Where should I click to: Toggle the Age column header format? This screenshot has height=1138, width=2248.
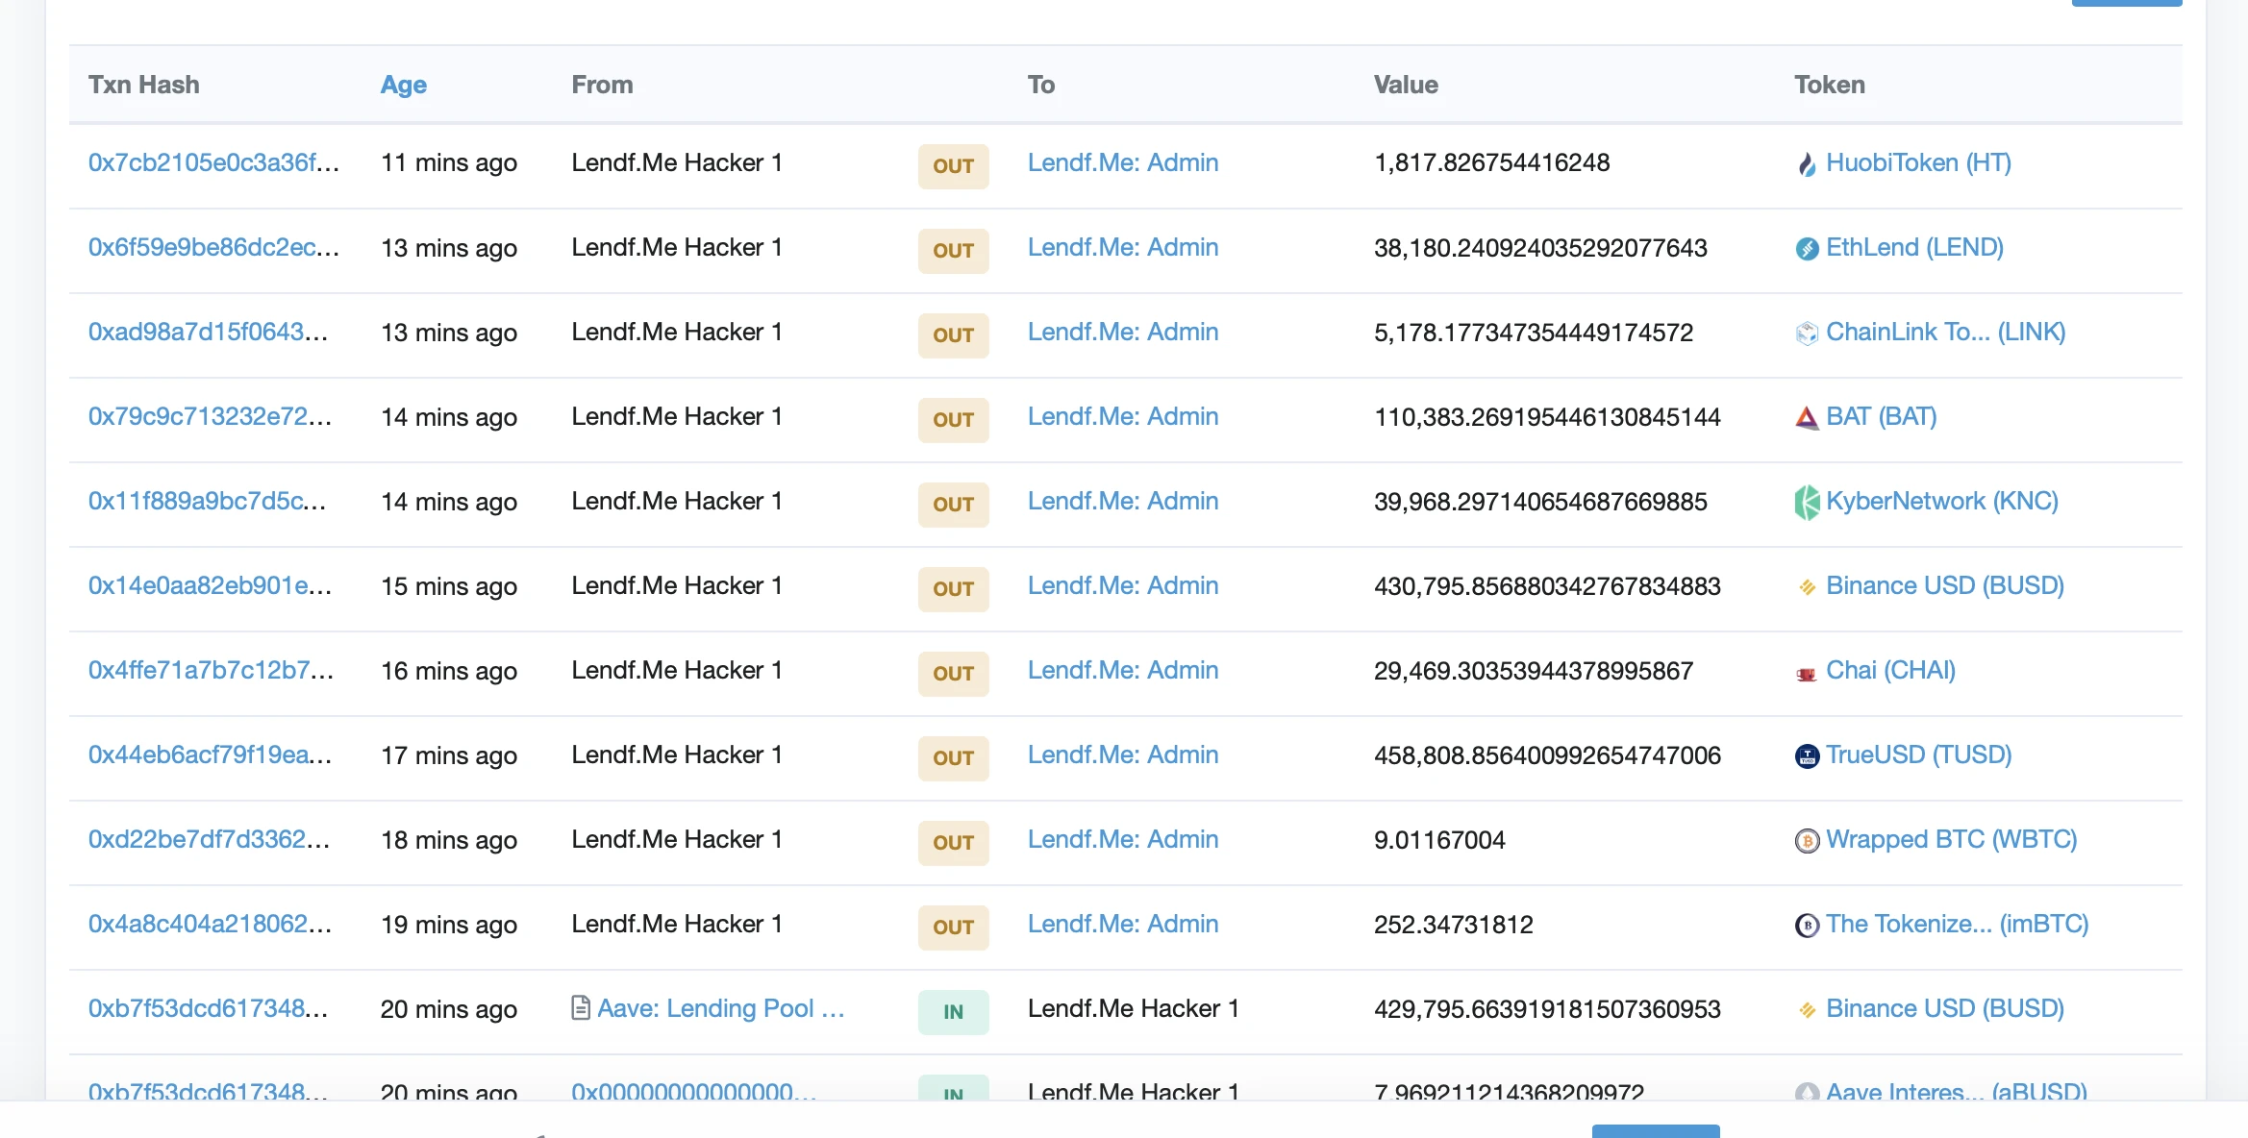tap(404, 85)
